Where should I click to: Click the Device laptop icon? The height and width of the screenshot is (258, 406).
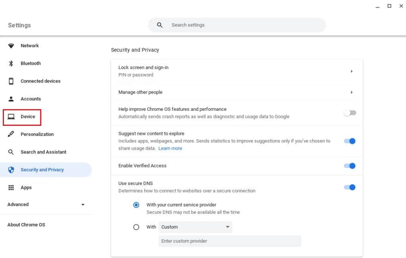tap(11, 117)
